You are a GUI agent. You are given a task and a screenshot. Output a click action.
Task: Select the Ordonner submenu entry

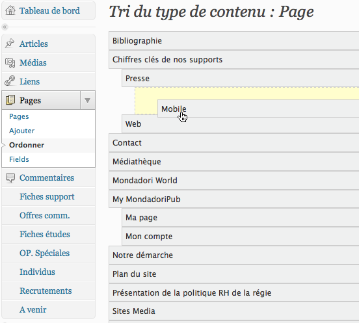27,145
